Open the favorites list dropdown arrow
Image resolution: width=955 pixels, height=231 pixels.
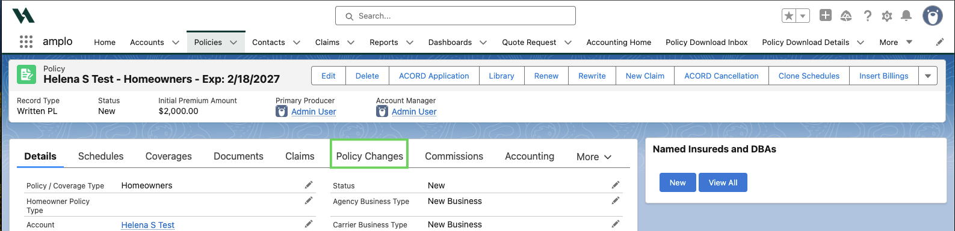[803, 16]
